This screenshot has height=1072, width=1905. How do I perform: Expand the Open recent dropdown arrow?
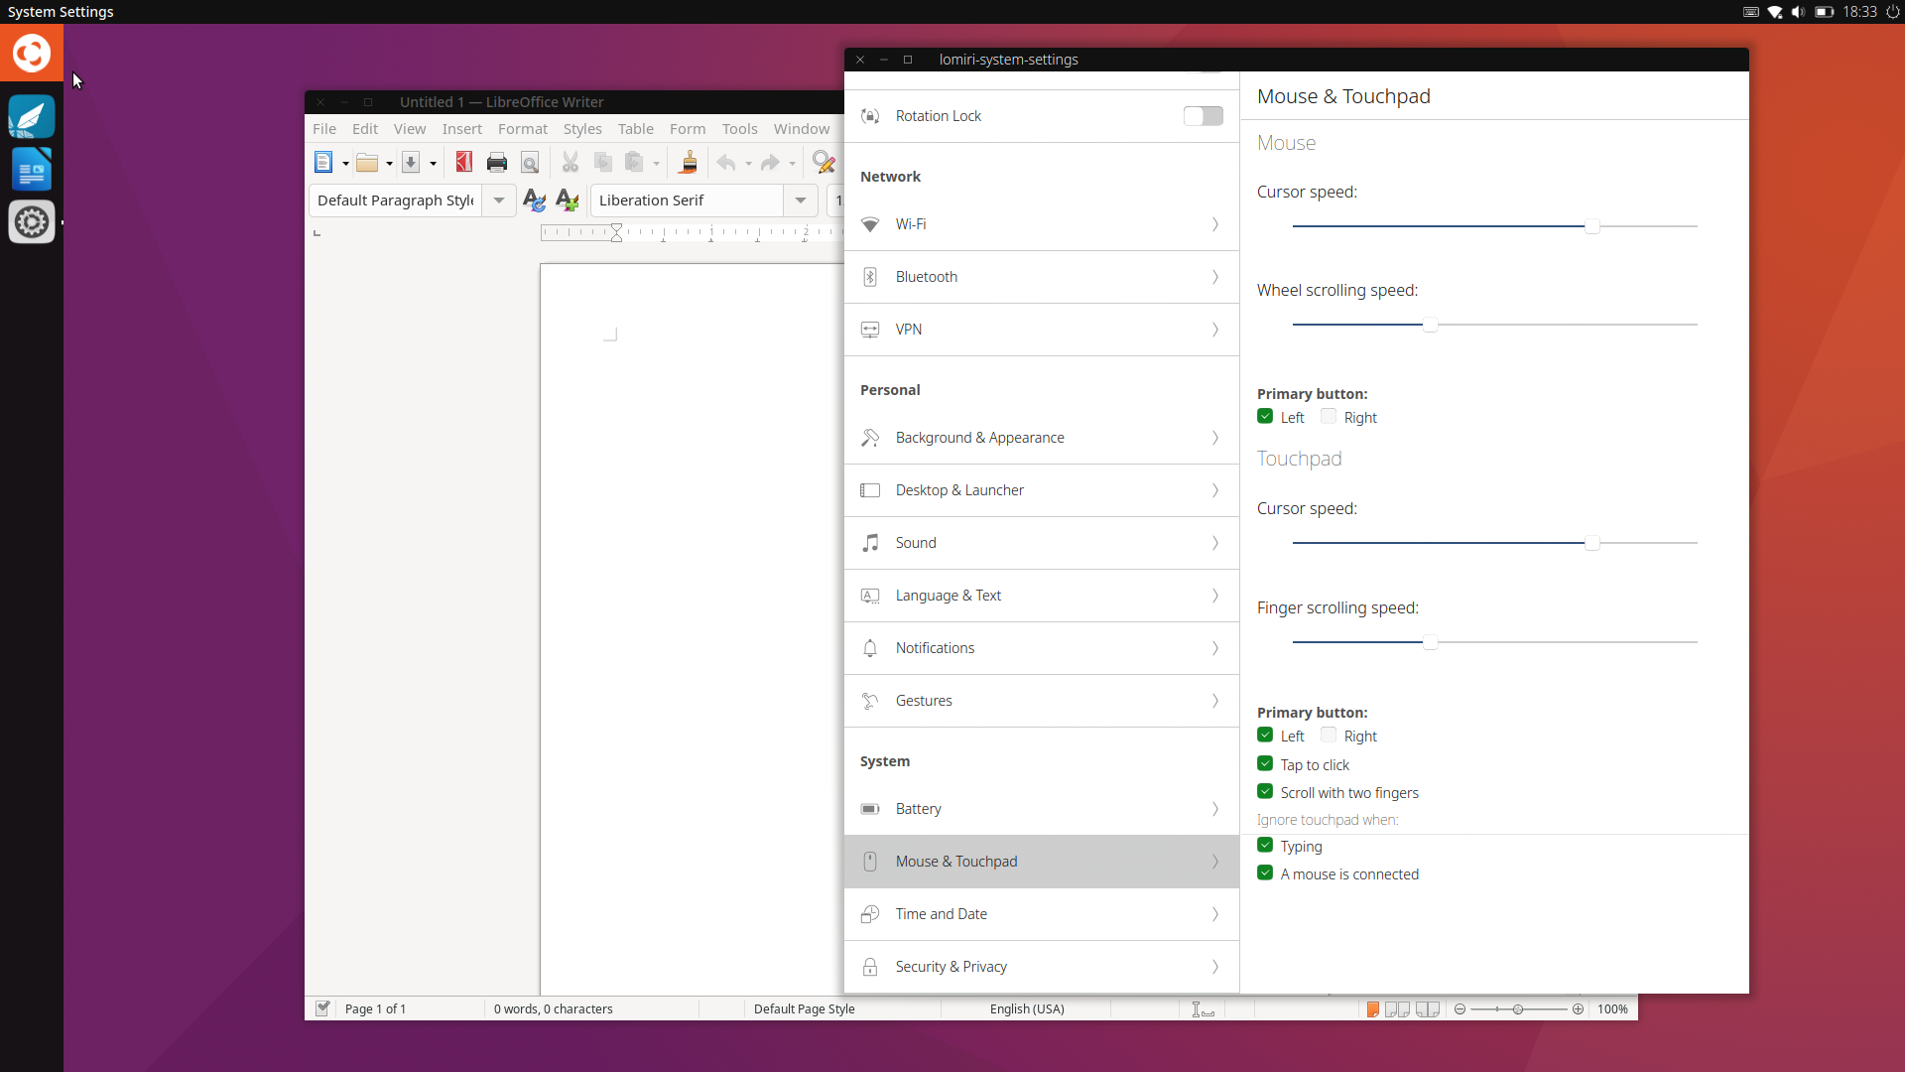coord(389,164)
